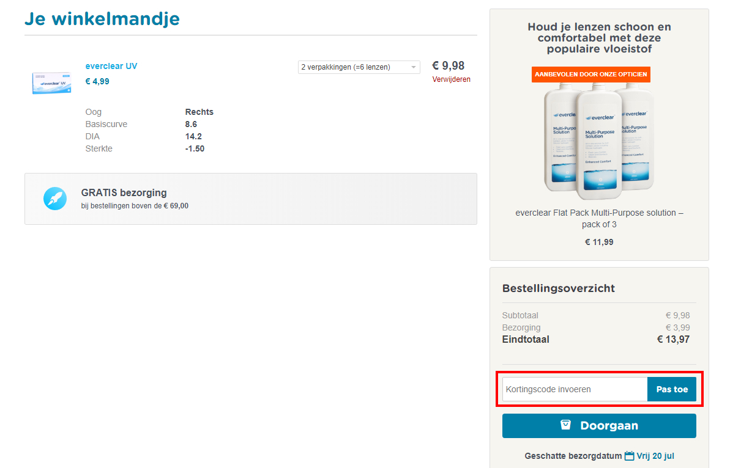Click the € 11,99 solution price

(x=599, y=242)
